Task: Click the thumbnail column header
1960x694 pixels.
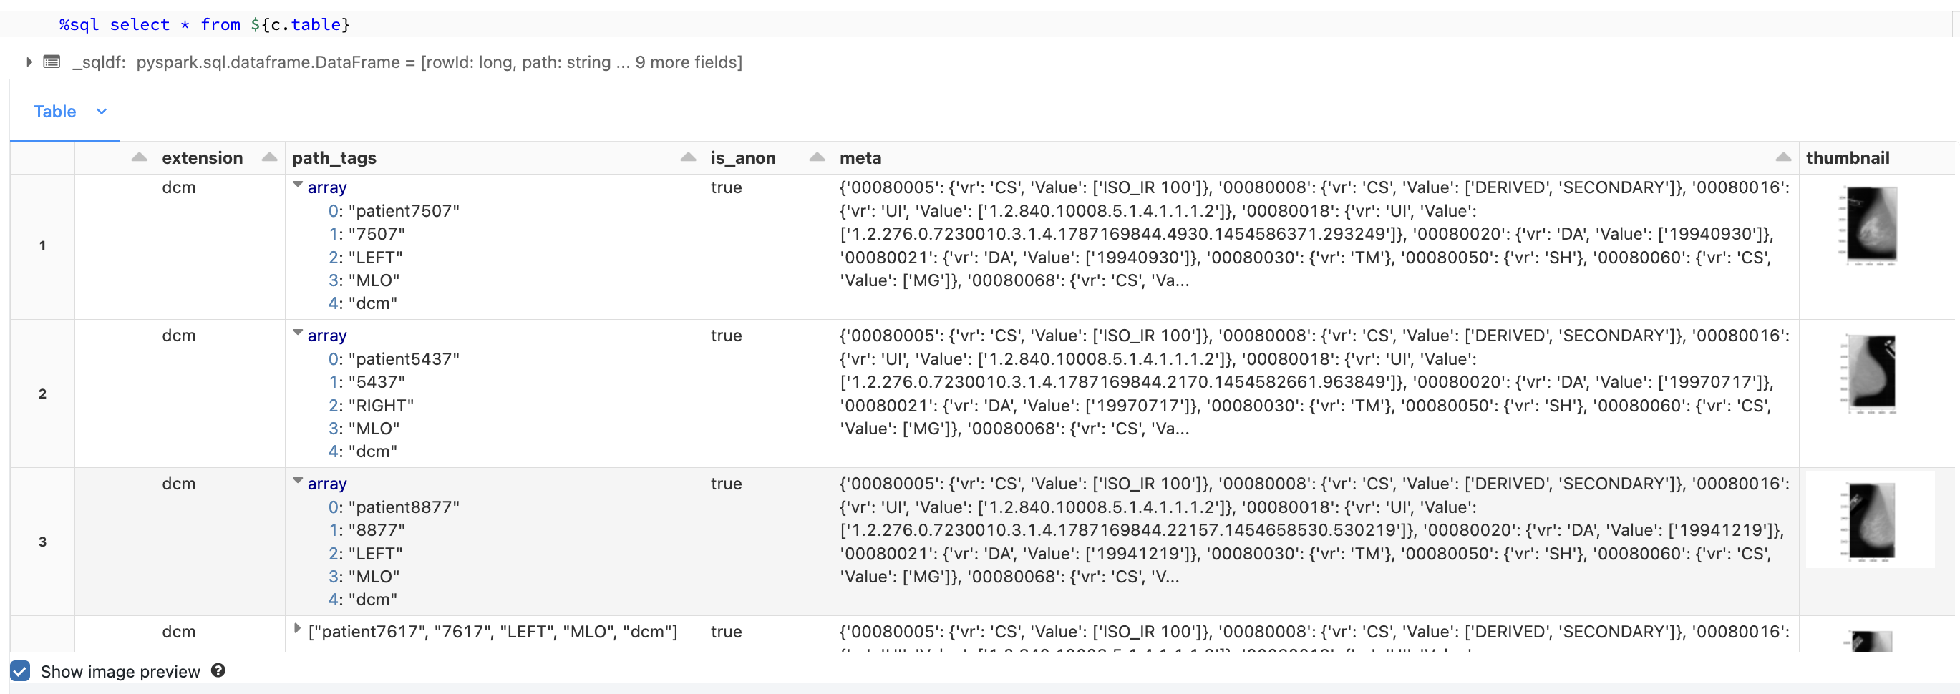Action: pos(1847,157)
